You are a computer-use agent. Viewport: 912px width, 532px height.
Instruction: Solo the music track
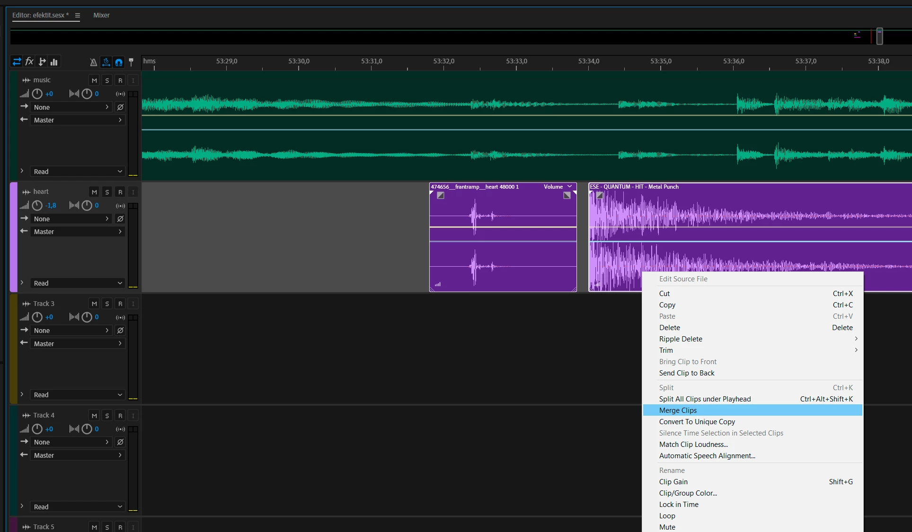click(x=107, y=80)
